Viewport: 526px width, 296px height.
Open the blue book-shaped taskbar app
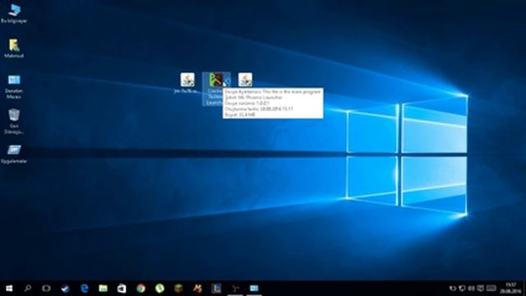[216, 289]
